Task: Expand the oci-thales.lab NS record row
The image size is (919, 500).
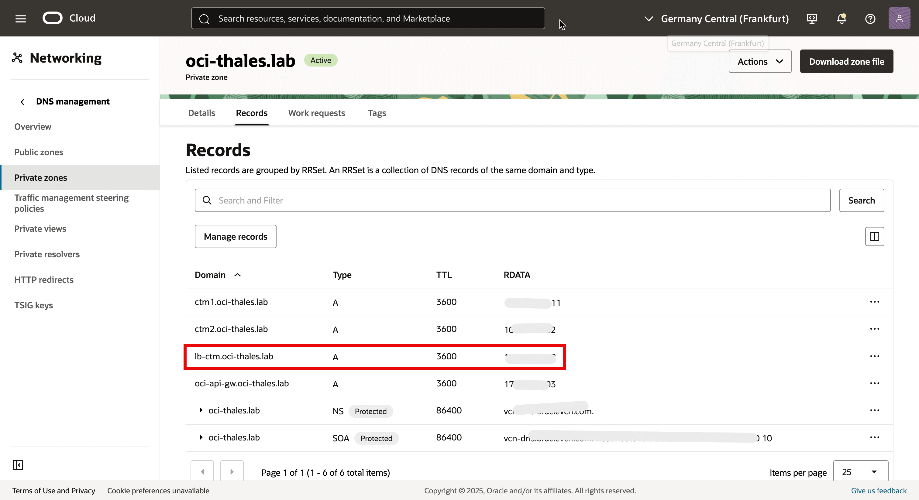Action: 201,410
